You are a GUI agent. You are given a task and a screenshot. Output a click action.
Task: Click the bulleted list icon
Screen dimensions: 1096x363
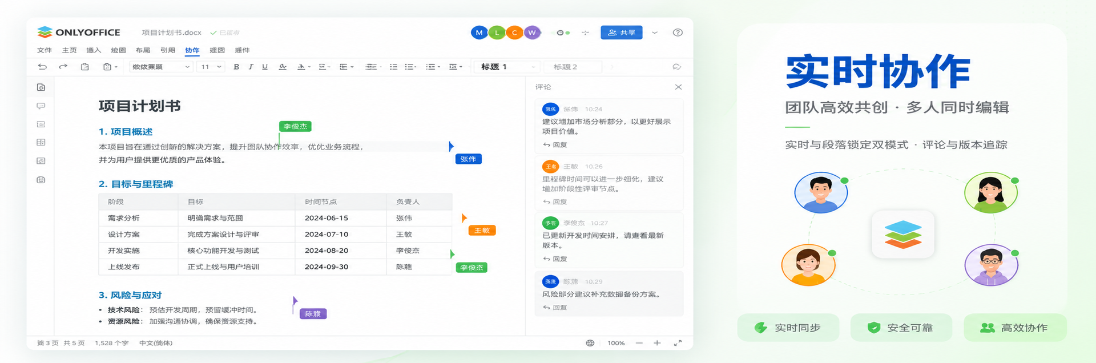click(393, 67)
